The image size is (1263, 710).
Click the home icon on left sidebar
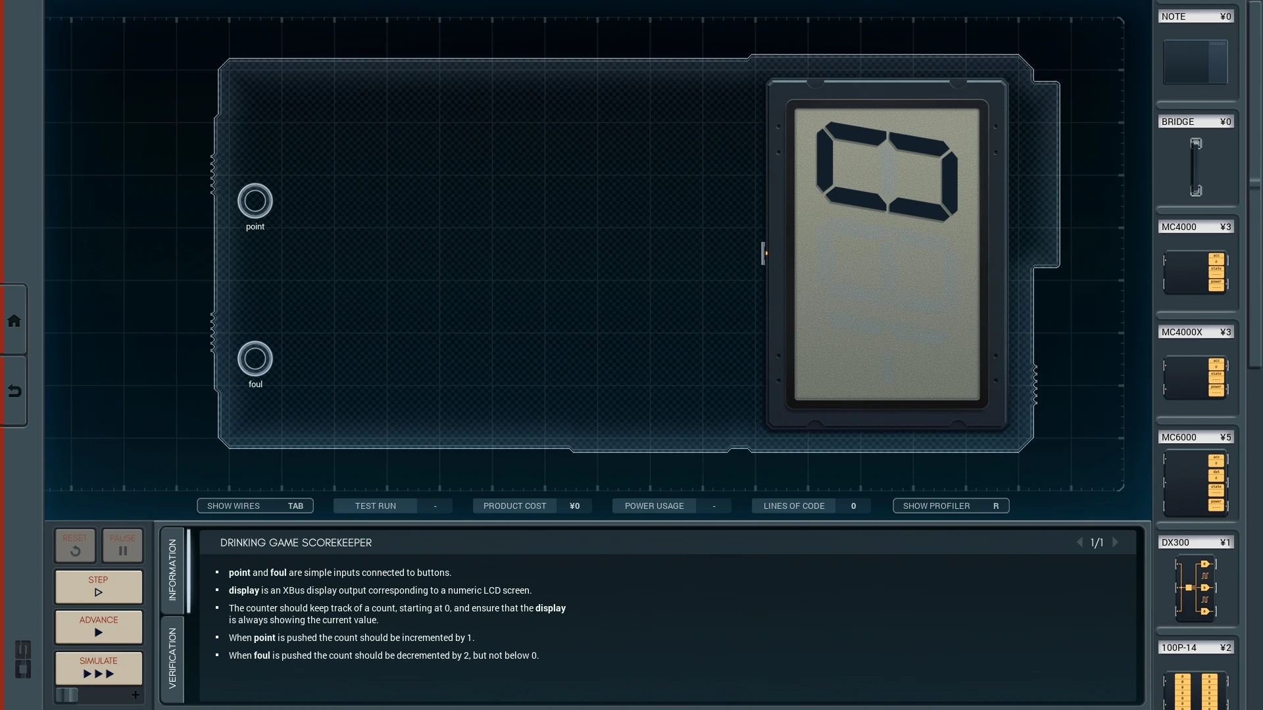pyautogui.click(x=14, y=321)
